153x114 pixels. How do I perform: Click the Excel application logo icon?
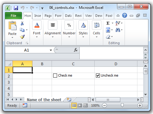click(x=8, y=8)
